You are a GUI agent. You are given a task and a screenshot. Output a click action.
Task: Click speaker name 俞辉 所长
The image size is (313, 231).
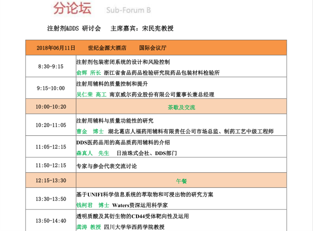coord(88,72)
